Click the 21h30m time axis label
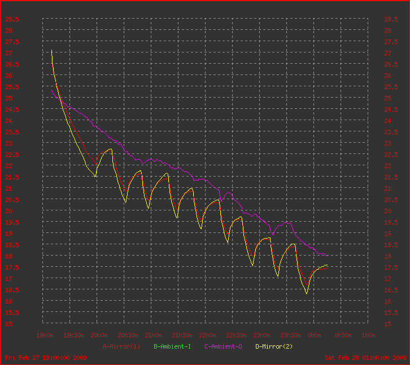The width and height of the screenshot is (410, 365). (182, 335)
